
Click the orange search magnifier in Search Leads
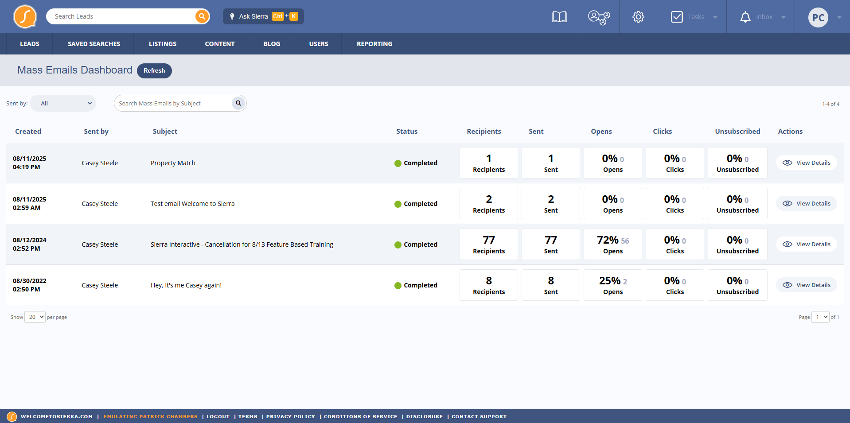[202, 16]
